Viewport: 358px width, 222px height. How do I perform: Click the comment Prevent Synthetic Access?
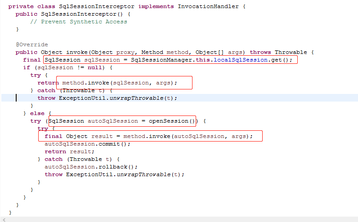coord(79,22)
